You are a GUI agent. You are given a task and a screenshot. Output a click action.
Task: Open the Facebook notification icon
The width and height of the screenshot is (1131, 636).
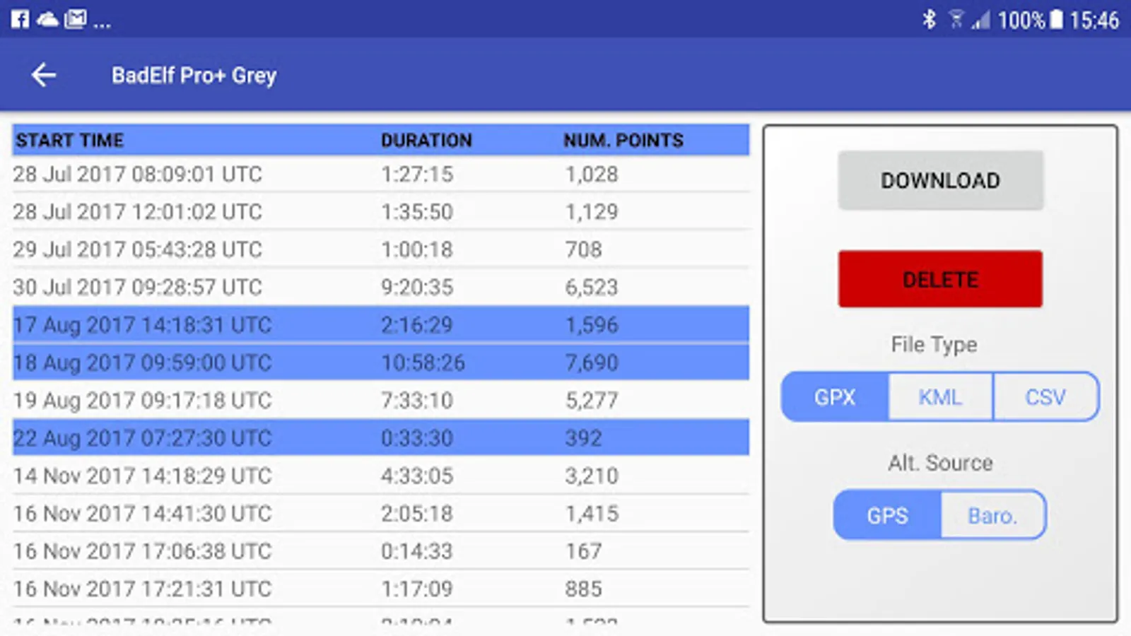pos(20,19)
